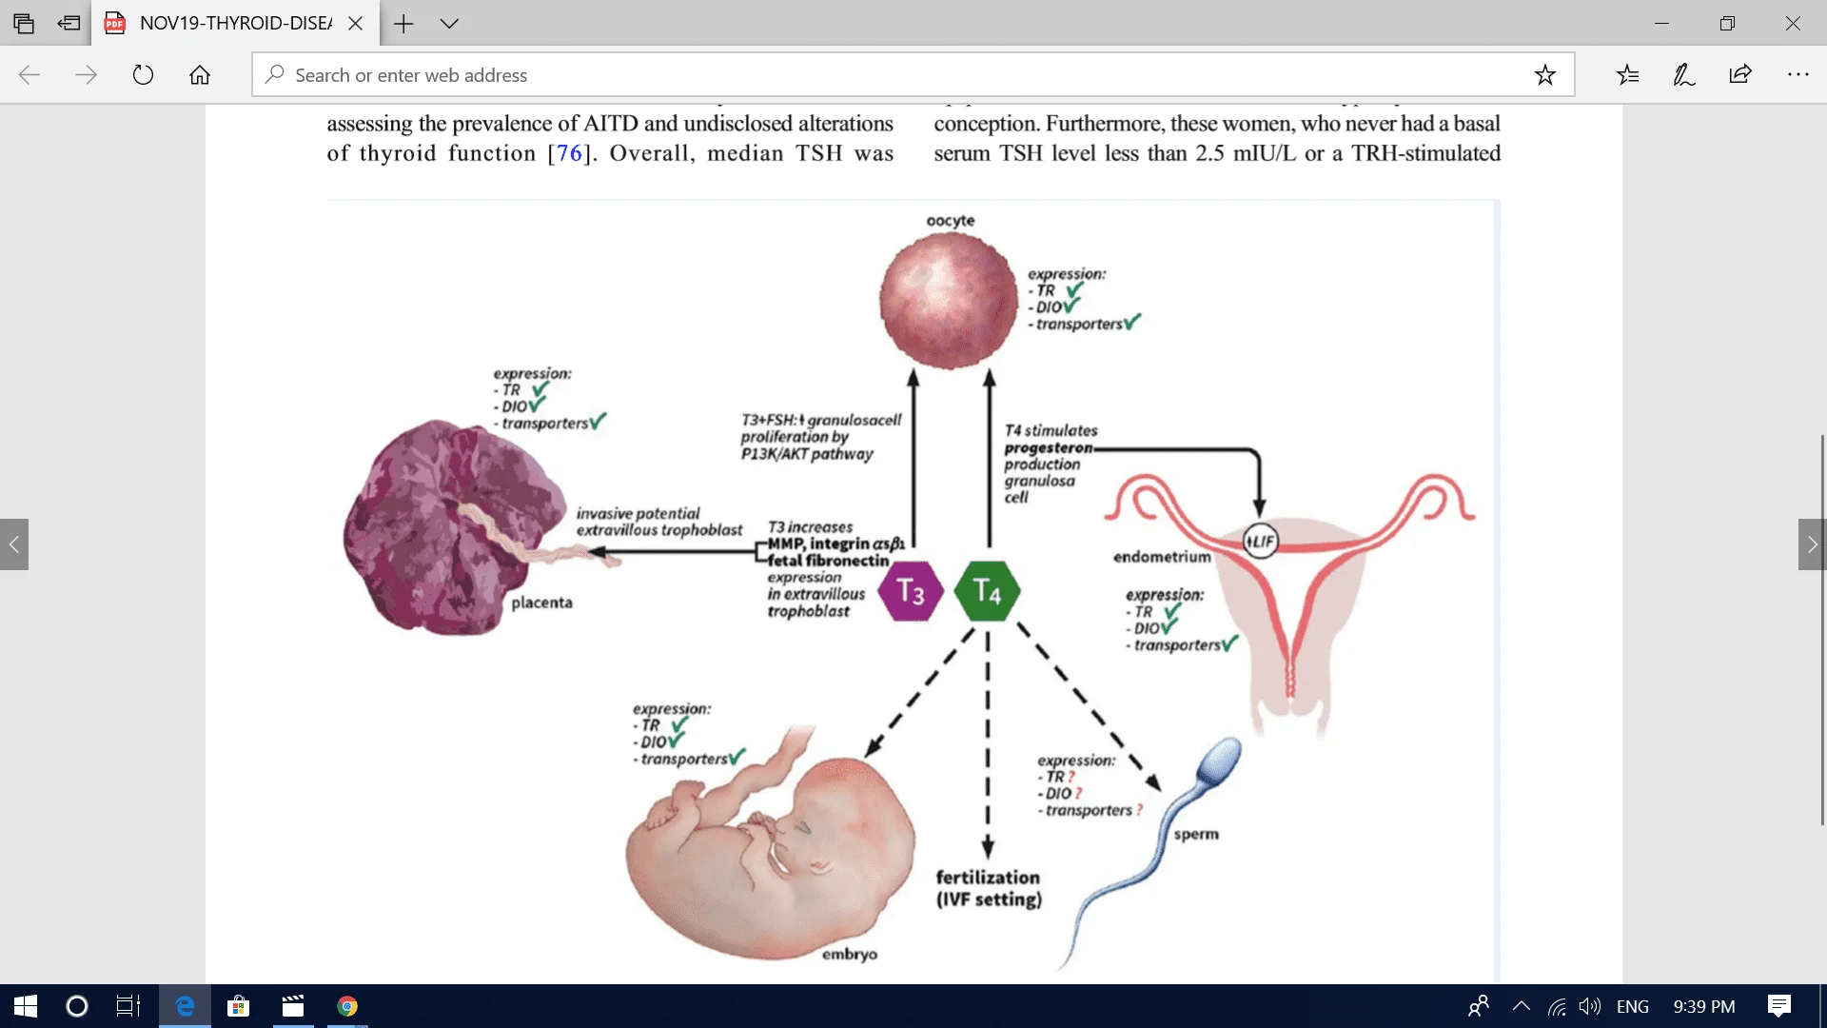The image size is (1827, 1028).
Task: Open Google Chrome from taskbar
Action: (x=347, y=1006)
